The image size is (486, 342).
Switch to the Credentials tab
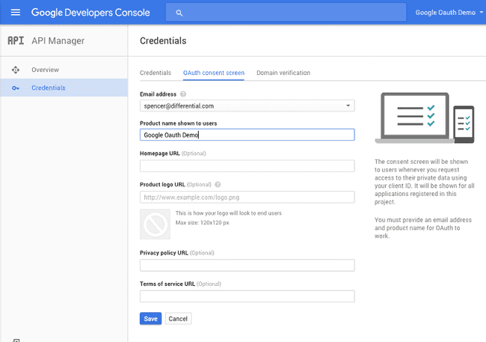tap(156, 73)
